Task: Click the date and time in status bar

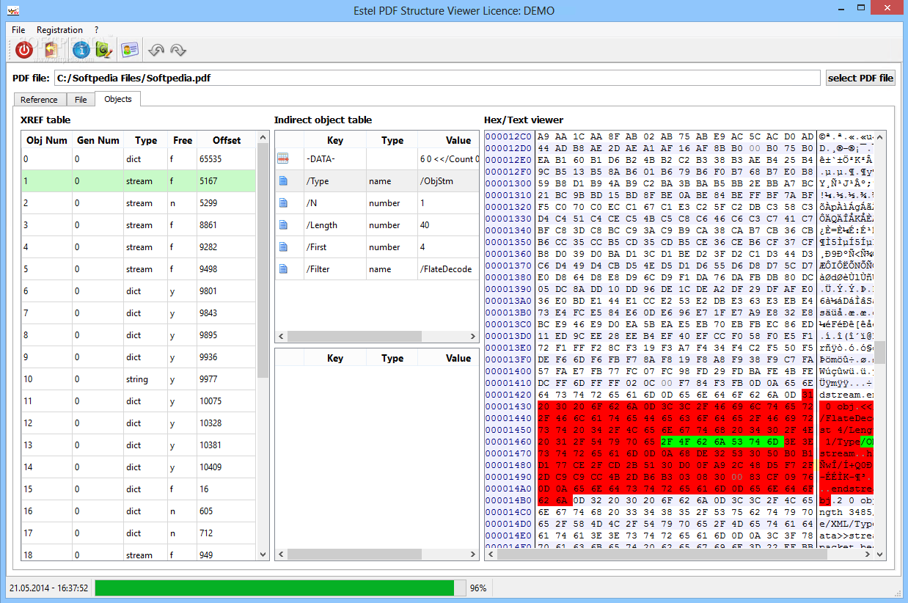Action: pyautogui.click(x=48, y=588)
